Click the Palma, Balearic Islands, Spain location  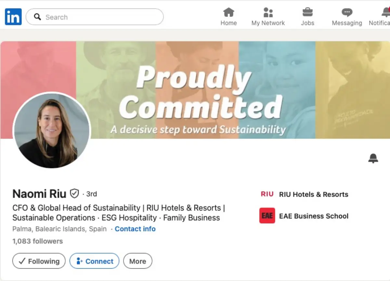tap(59, 229)
